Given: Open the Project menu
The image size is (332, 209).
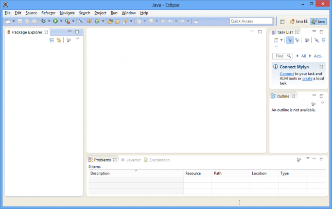Looking at the screenshot, I should pyautogui.click(x=100, y=13).
